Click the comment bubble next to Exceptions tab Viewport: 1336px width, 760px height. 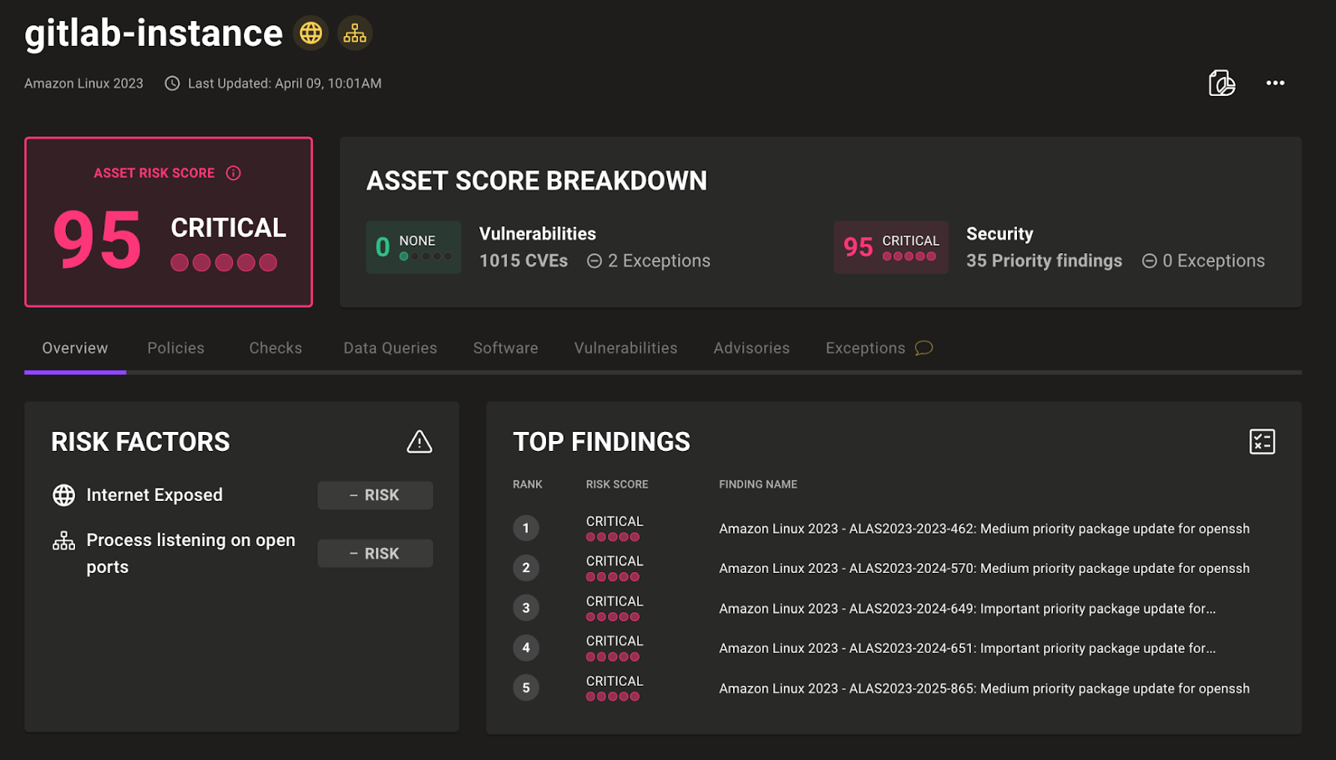pyautogui.click(x=923, y=348)
